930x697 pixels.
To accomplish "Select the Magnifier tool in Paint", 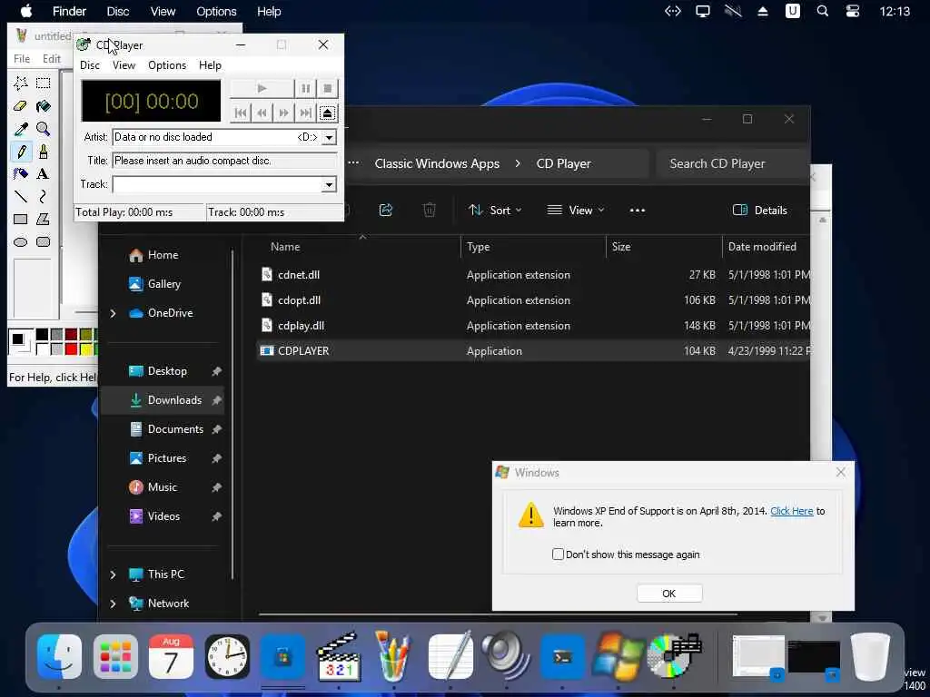I will tap(43, 129).
